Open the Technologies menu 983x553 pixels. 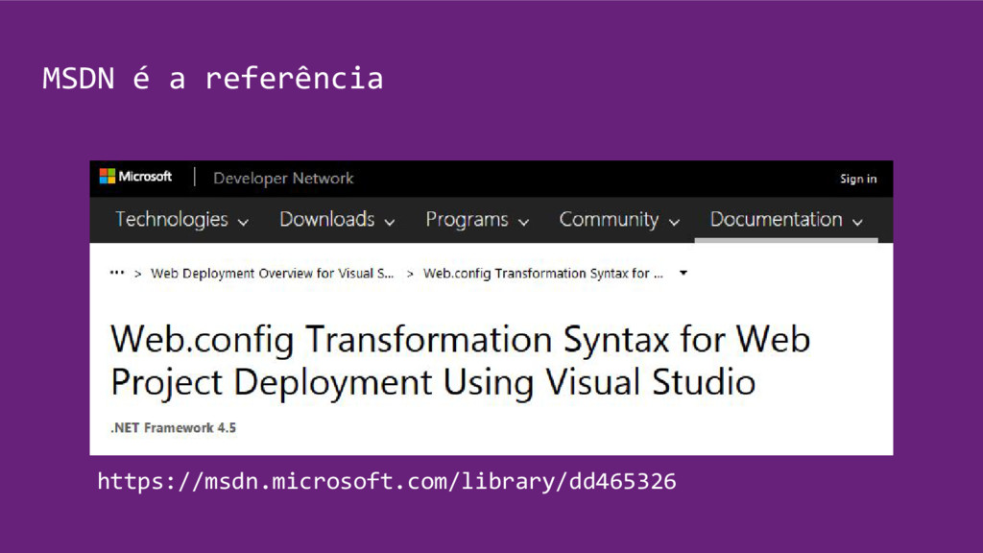(181, 220)
